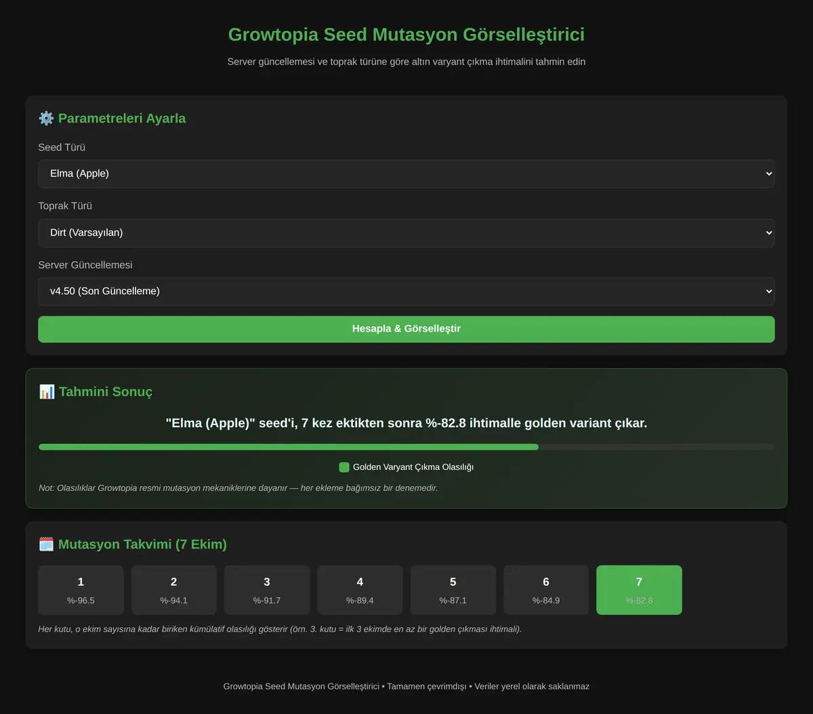Open the Server Güncellemesi dropdown

(406, 292)
